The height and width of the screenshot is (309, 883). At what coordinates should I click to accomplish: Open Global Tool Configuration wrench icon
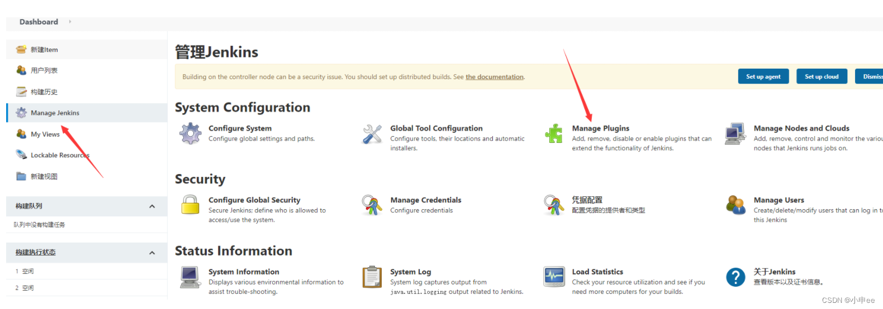tap(372, 134)
